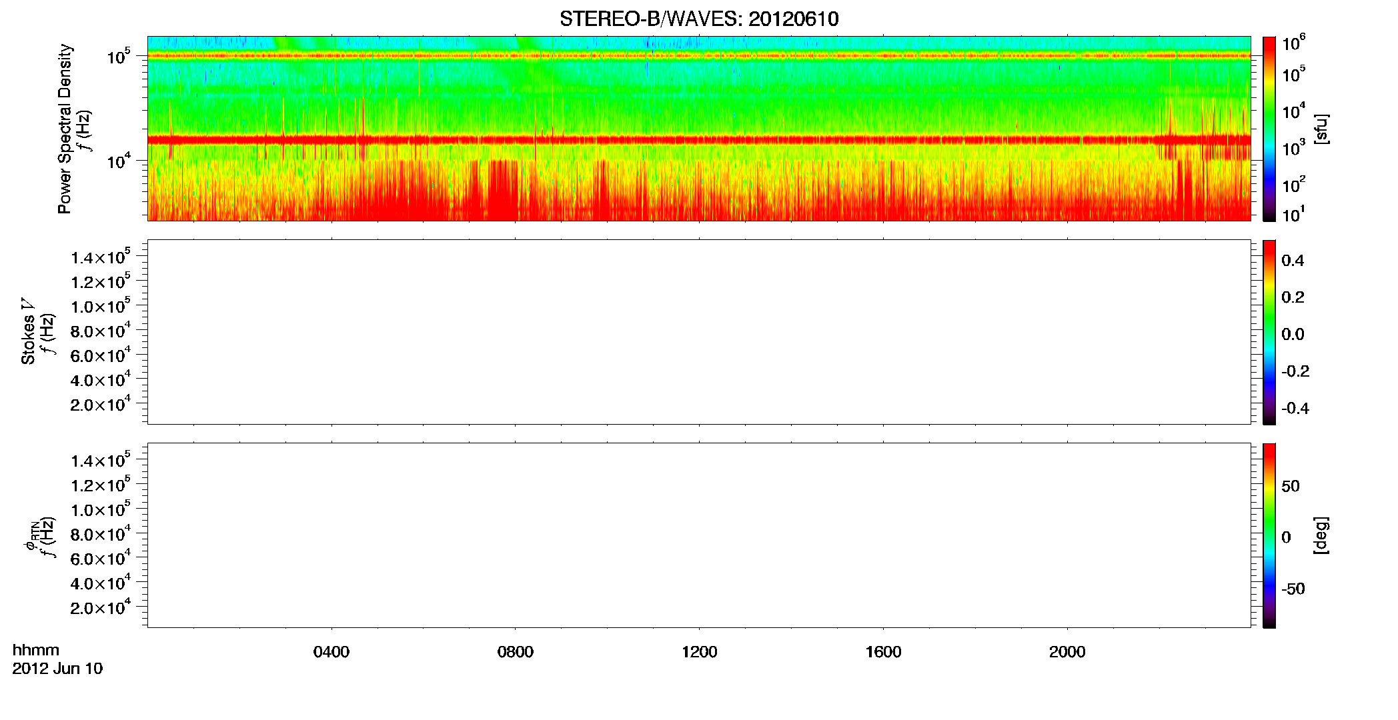Select the 0400 time tick label
1398x720 pixels.
tap(331, 652)
